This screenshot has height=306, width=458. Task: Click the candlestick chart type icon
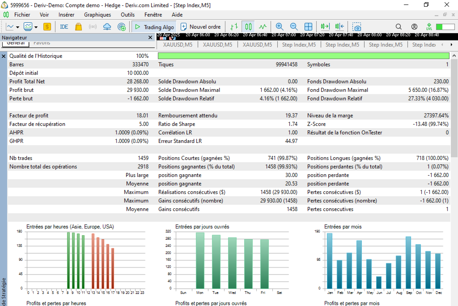point(249,27)
